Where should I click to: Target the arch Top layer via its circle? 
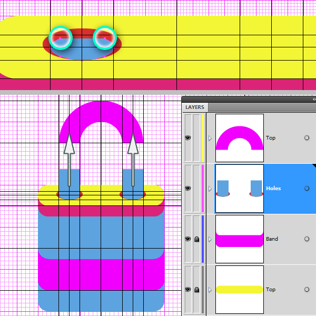tap(307, 138)
